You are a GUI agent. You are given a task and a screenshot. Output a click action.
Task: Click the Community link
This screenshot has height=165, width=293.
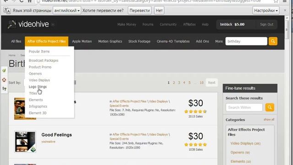[168, 24]
